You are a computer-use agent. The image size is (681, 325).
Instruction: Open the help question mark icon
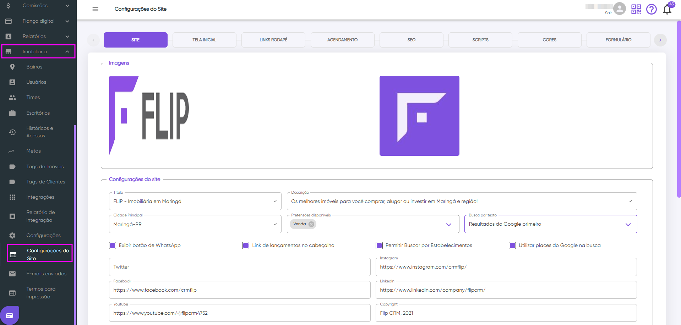point(652,9)
